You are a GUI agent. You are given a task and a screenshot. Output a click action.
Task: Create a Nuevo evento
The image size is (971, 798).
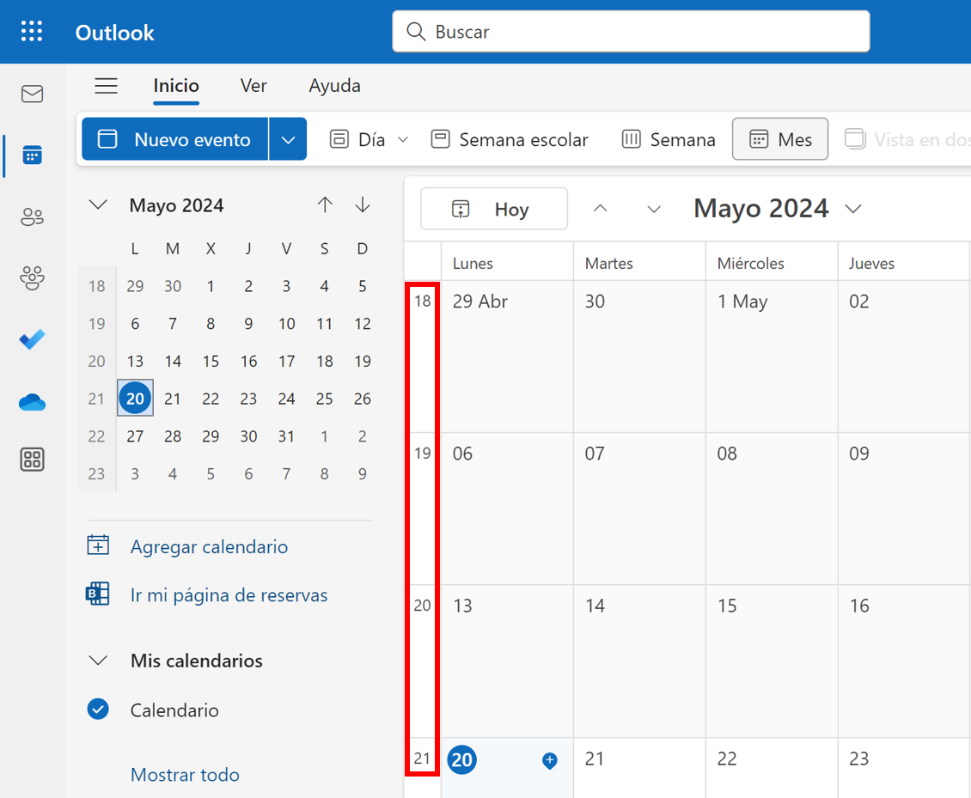(175, 139)
